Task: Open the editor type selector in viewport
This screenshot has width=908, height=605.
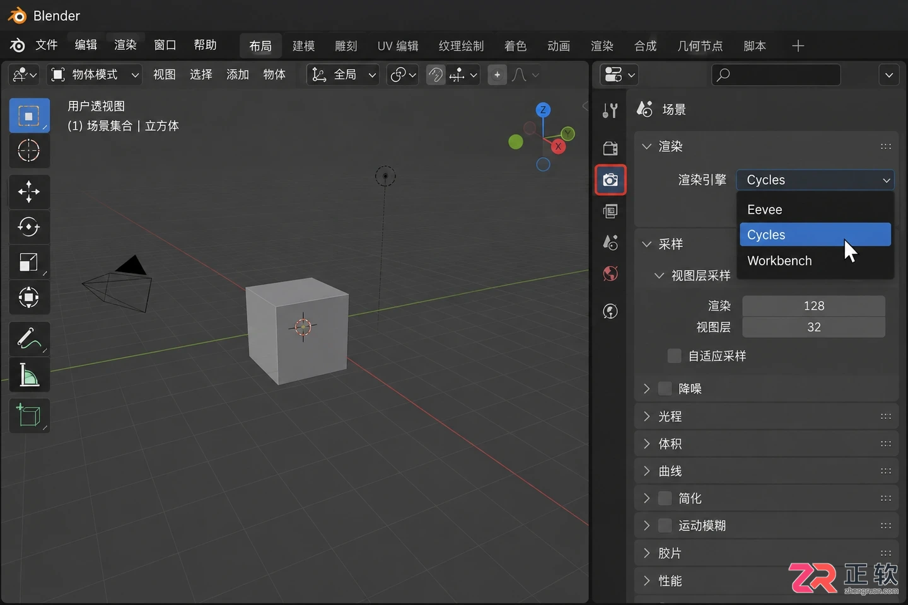Action: [25, 75]
